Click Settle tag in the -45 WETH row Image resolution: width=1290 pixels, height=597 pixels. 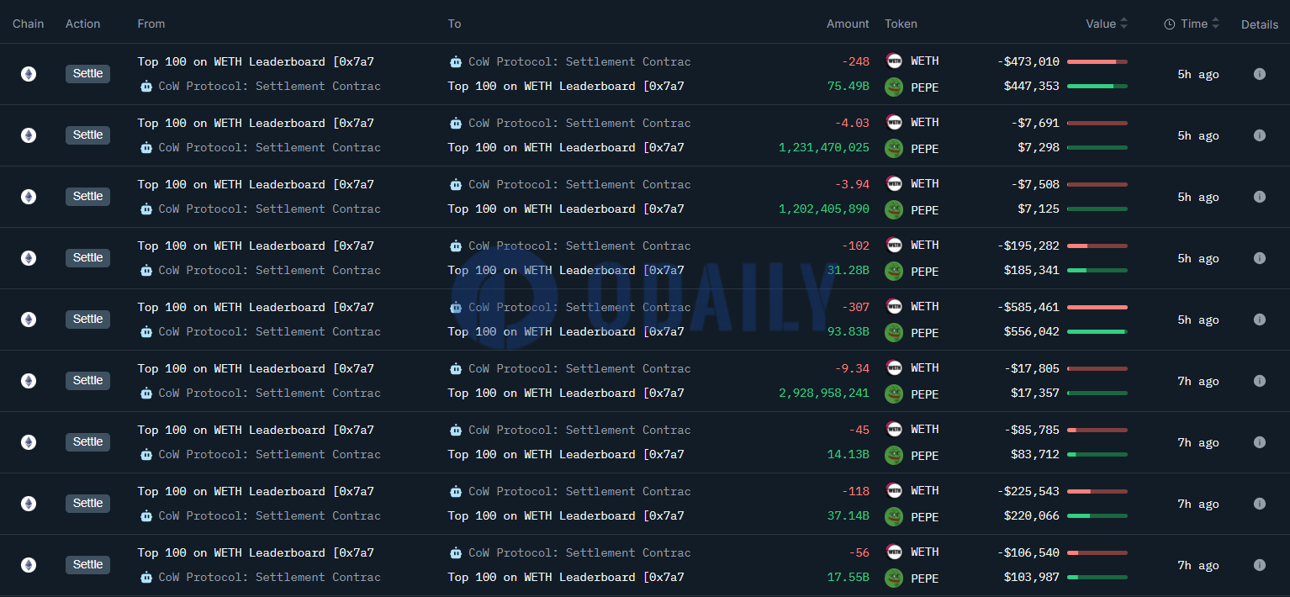[87, 442]
